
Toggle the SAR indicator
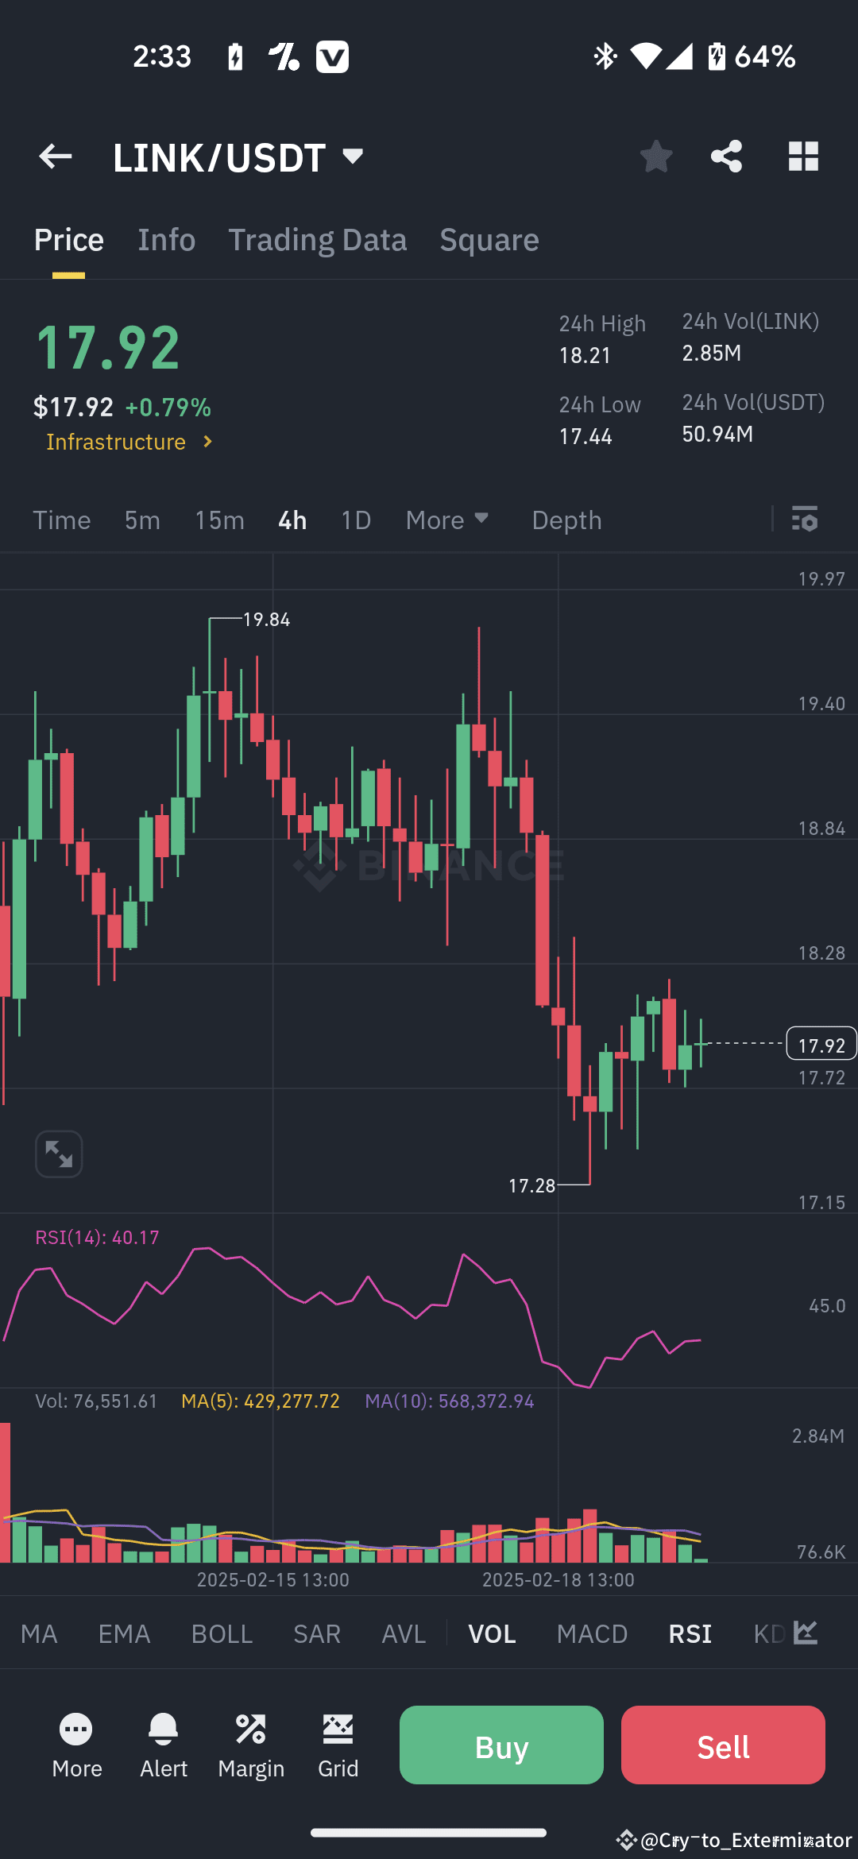(317, 1633)
